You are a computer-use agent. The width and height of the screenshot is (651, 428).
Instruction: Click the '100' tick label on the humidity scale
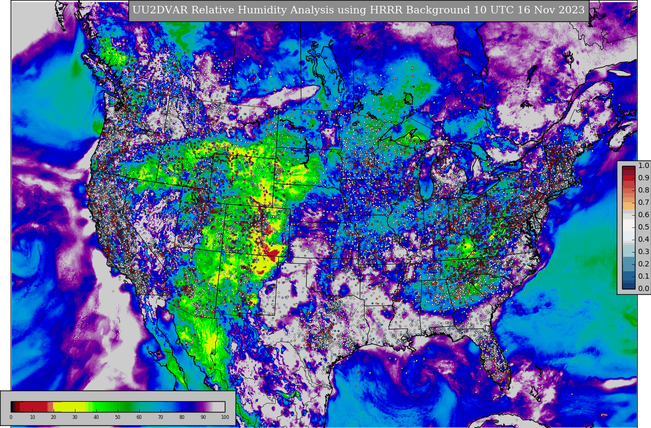pyautogui.click(x=225, y=417)
